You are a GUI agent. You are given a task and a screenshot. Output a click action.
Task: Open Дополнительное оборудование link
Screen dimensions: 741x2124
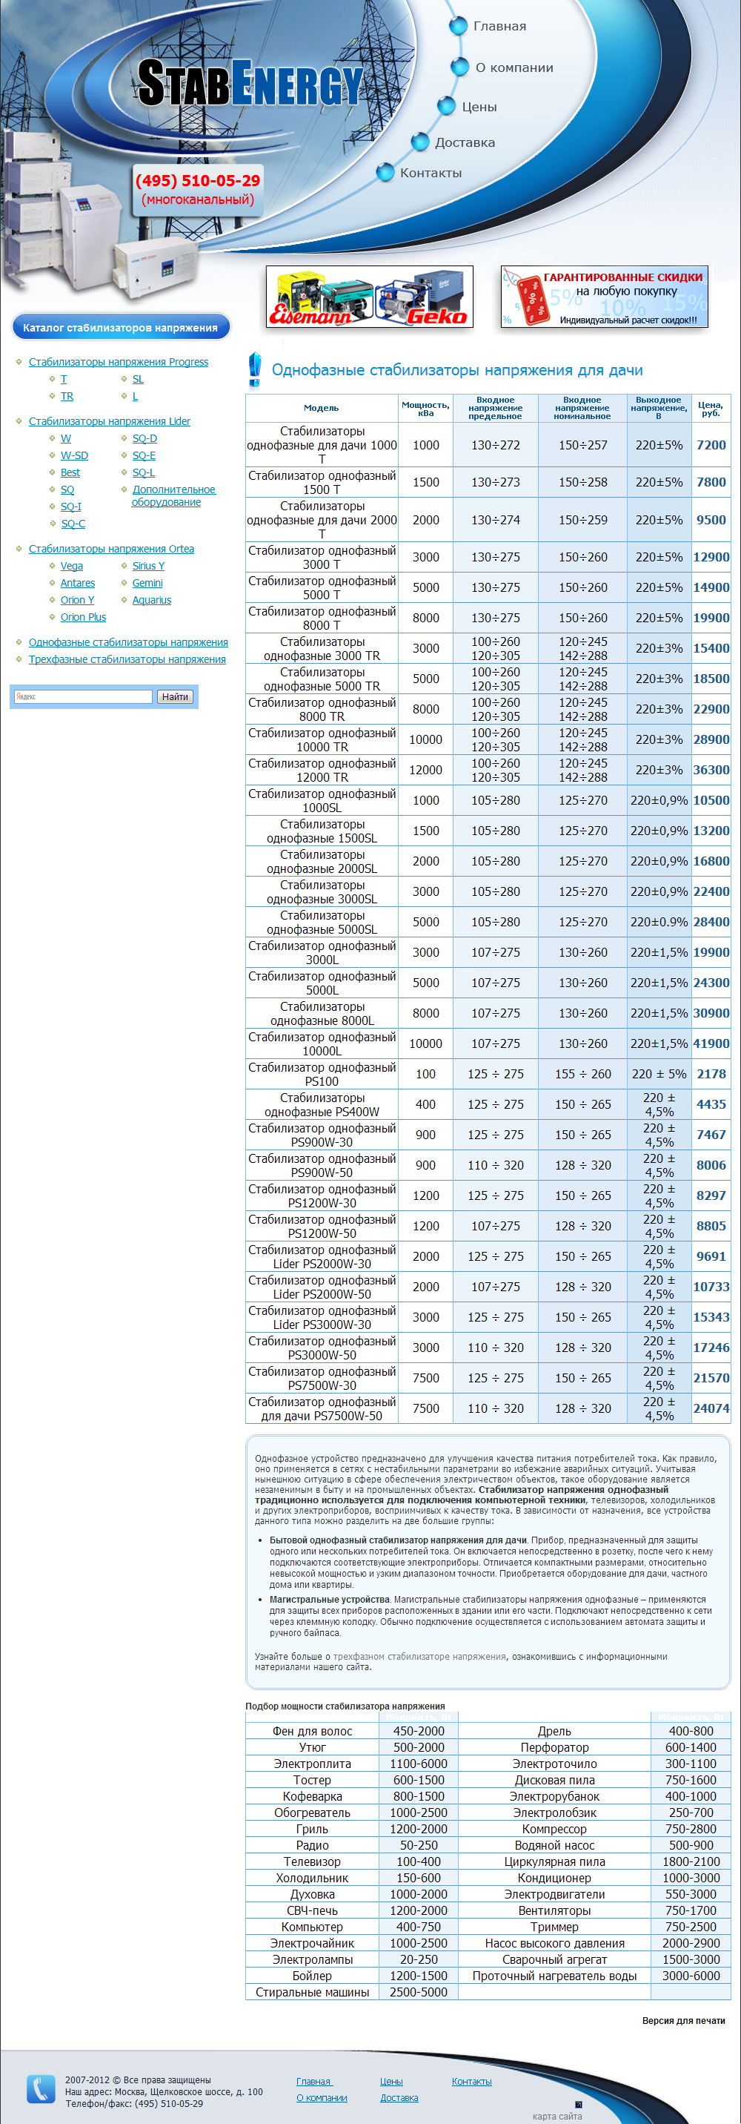pos(173,495)
